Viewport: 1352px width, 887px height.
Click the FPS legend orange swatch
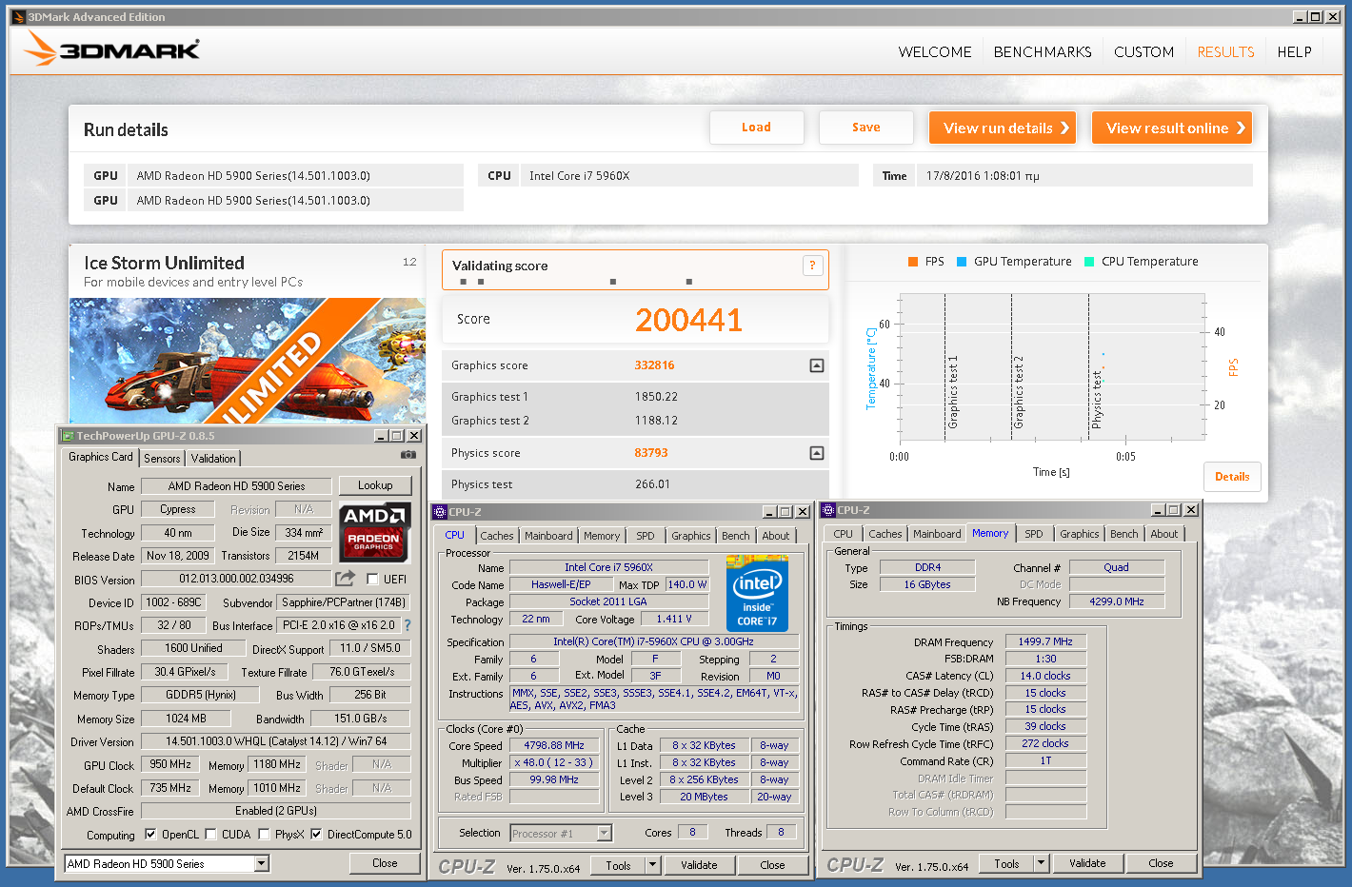click(913, 262)
